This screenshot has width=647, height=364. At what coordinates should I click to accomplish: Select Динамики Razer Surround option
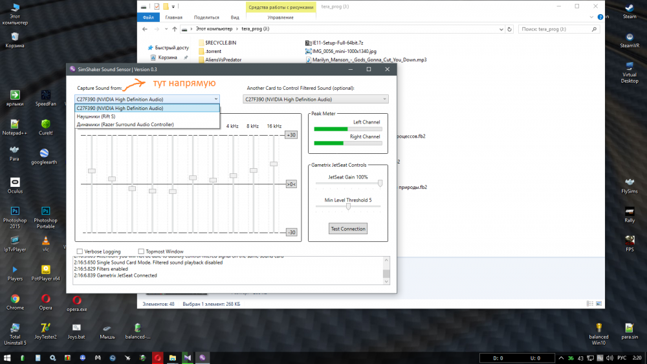147,124
